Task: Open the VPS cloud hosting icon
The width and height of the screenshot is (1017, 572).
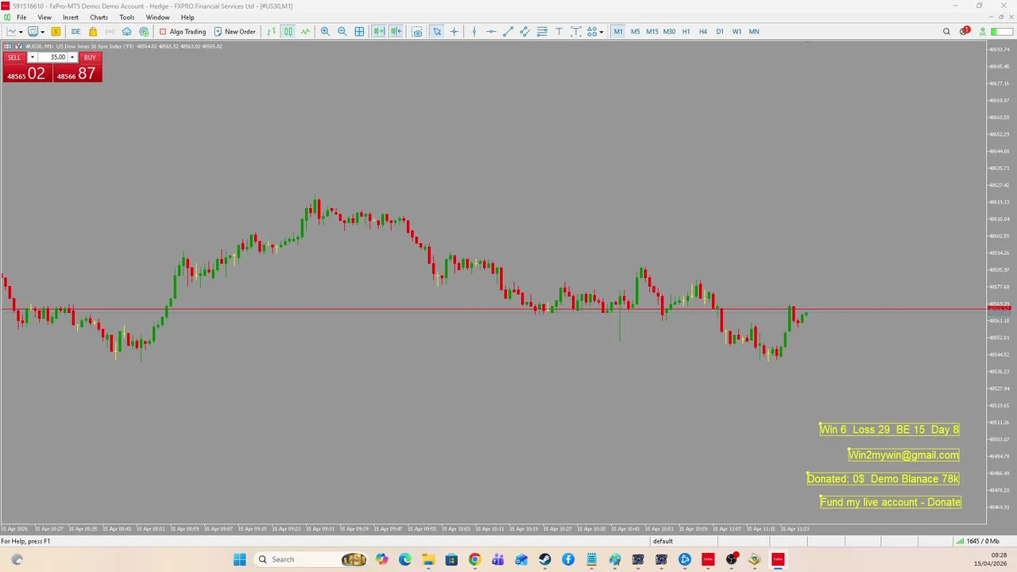Action: [126, 32]
